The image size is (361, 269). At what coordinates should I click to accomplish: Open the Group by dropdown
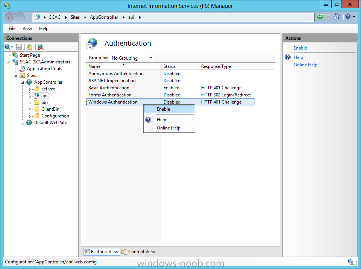click(132, 58)
